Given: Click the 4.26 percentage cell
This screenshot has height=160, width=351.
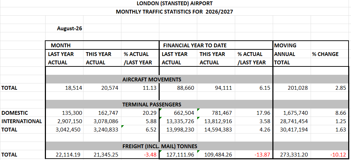Looking at the screenshot, I should pos(254,130).
